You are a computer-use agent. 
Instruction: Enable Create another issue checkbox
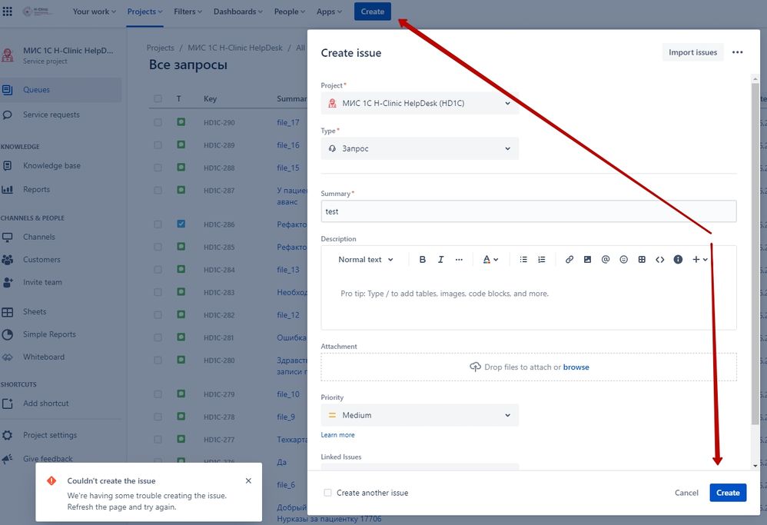point(327,493)
